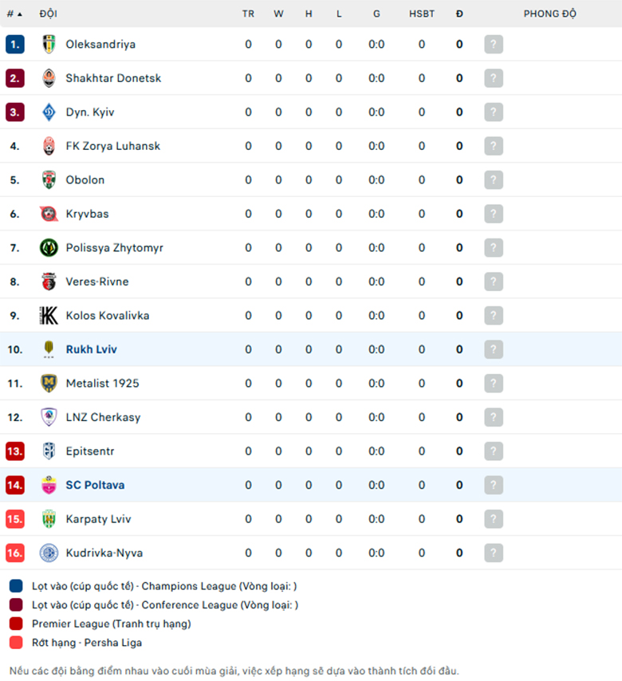
Task: Click the blue Champions League legend swatch
Action: click(16, 586)
